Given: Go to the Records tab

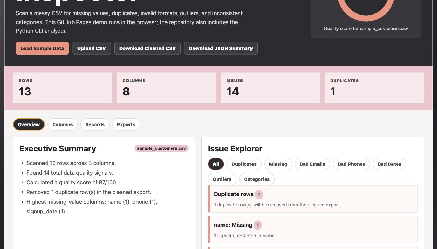Looking at the screenshot, I should pyautogui.click(x=95, y=124).
